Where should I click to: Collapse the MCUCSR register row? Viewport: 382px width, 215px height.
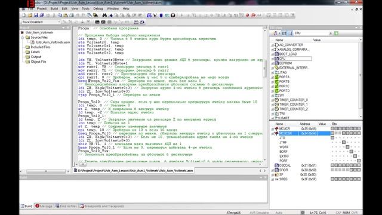pyautogui.click(x=272, y=134)
